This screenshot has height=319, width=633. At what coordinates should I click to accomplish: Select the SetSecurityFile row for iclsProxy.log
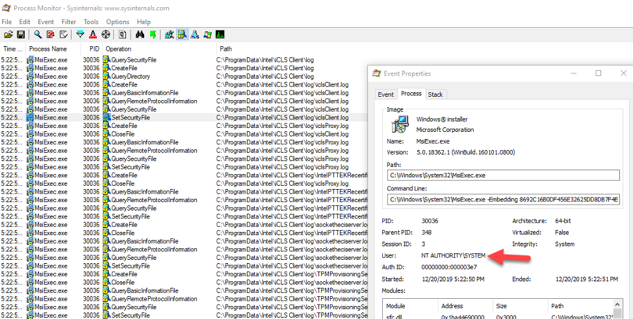point(184,167)
